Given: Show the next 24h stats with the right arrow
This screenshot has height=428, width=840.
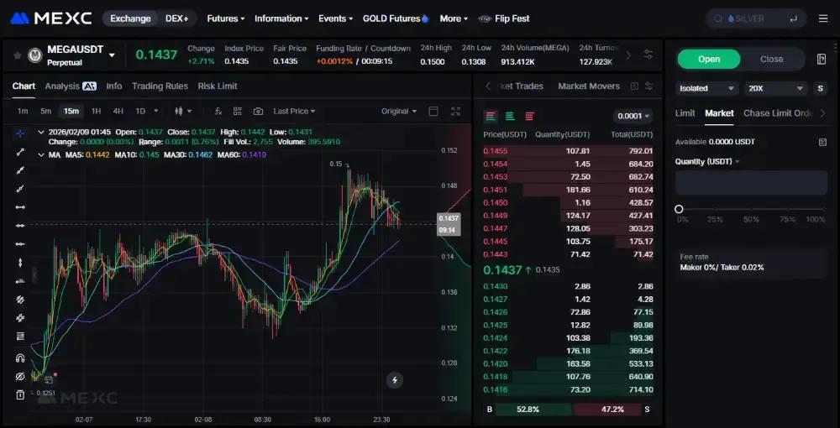Looking at the screenshot, I should click(629, 55).
